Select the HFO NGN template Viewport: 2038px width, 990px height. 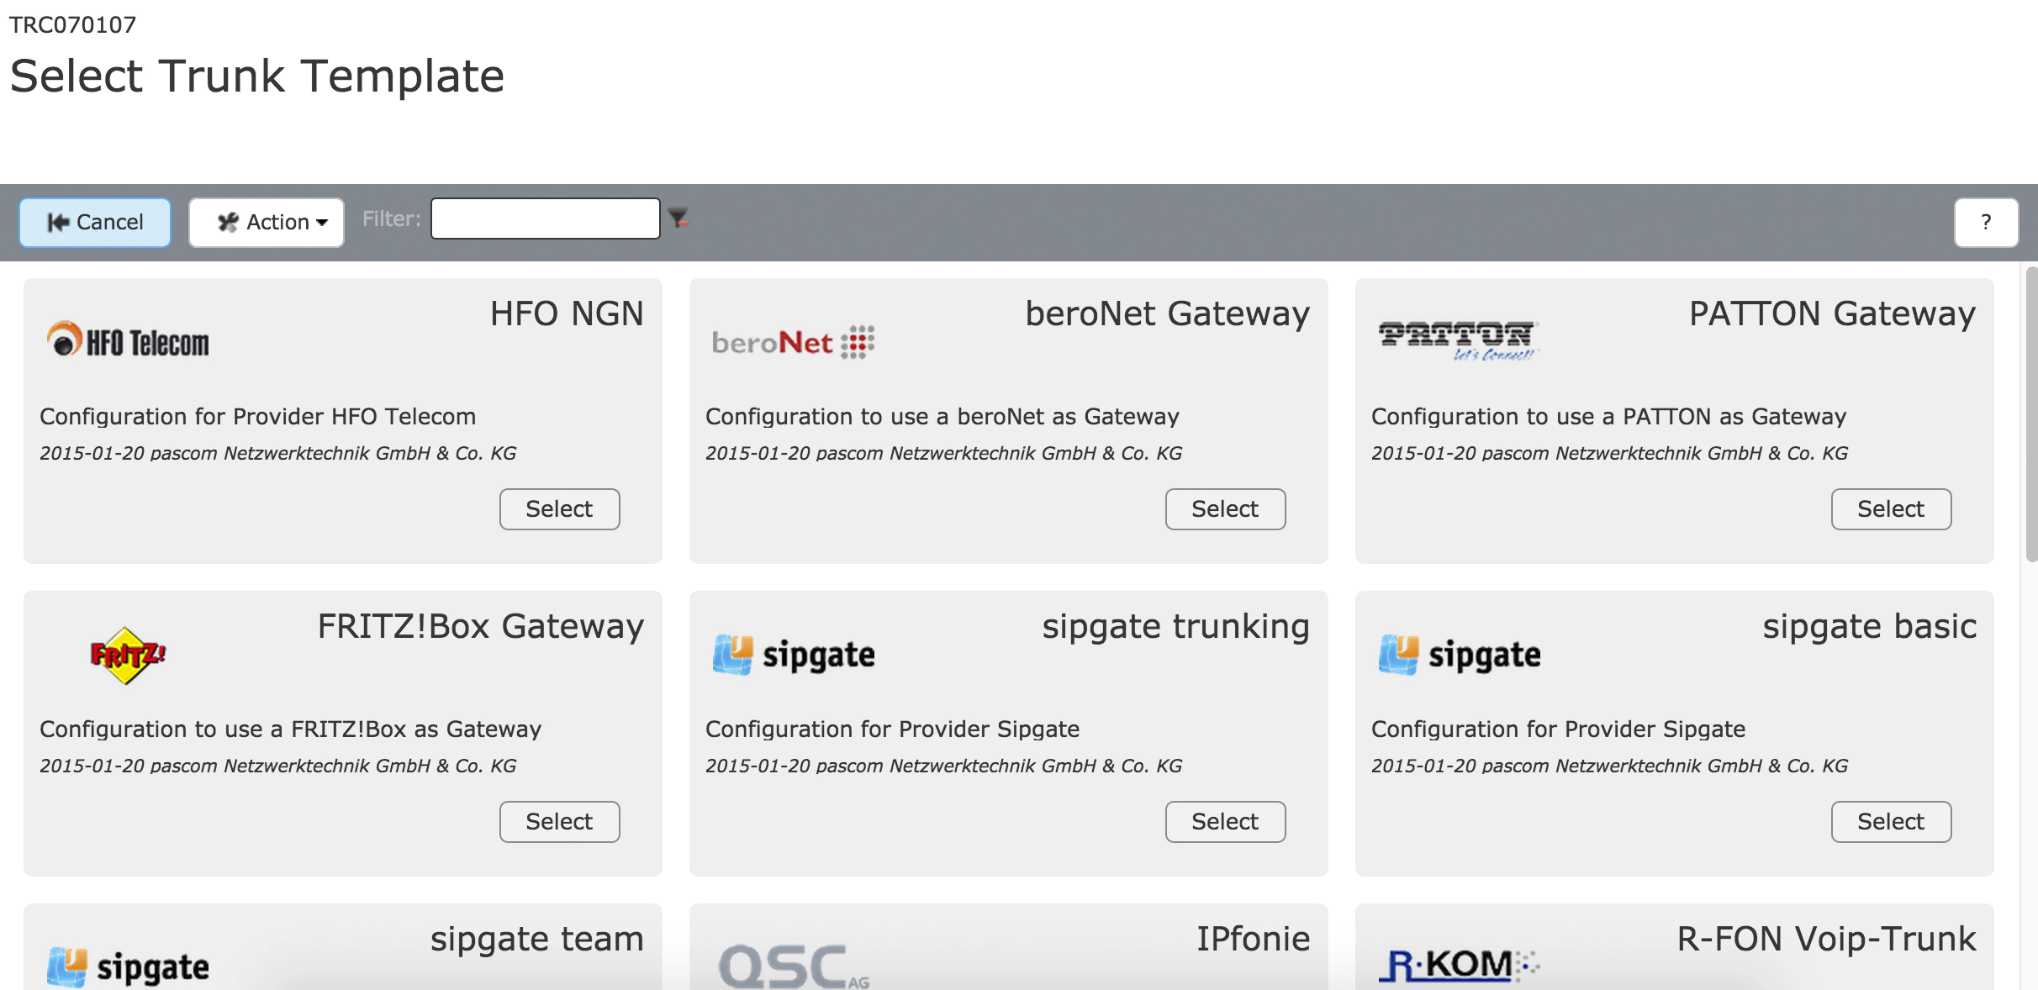pos(560,509)
